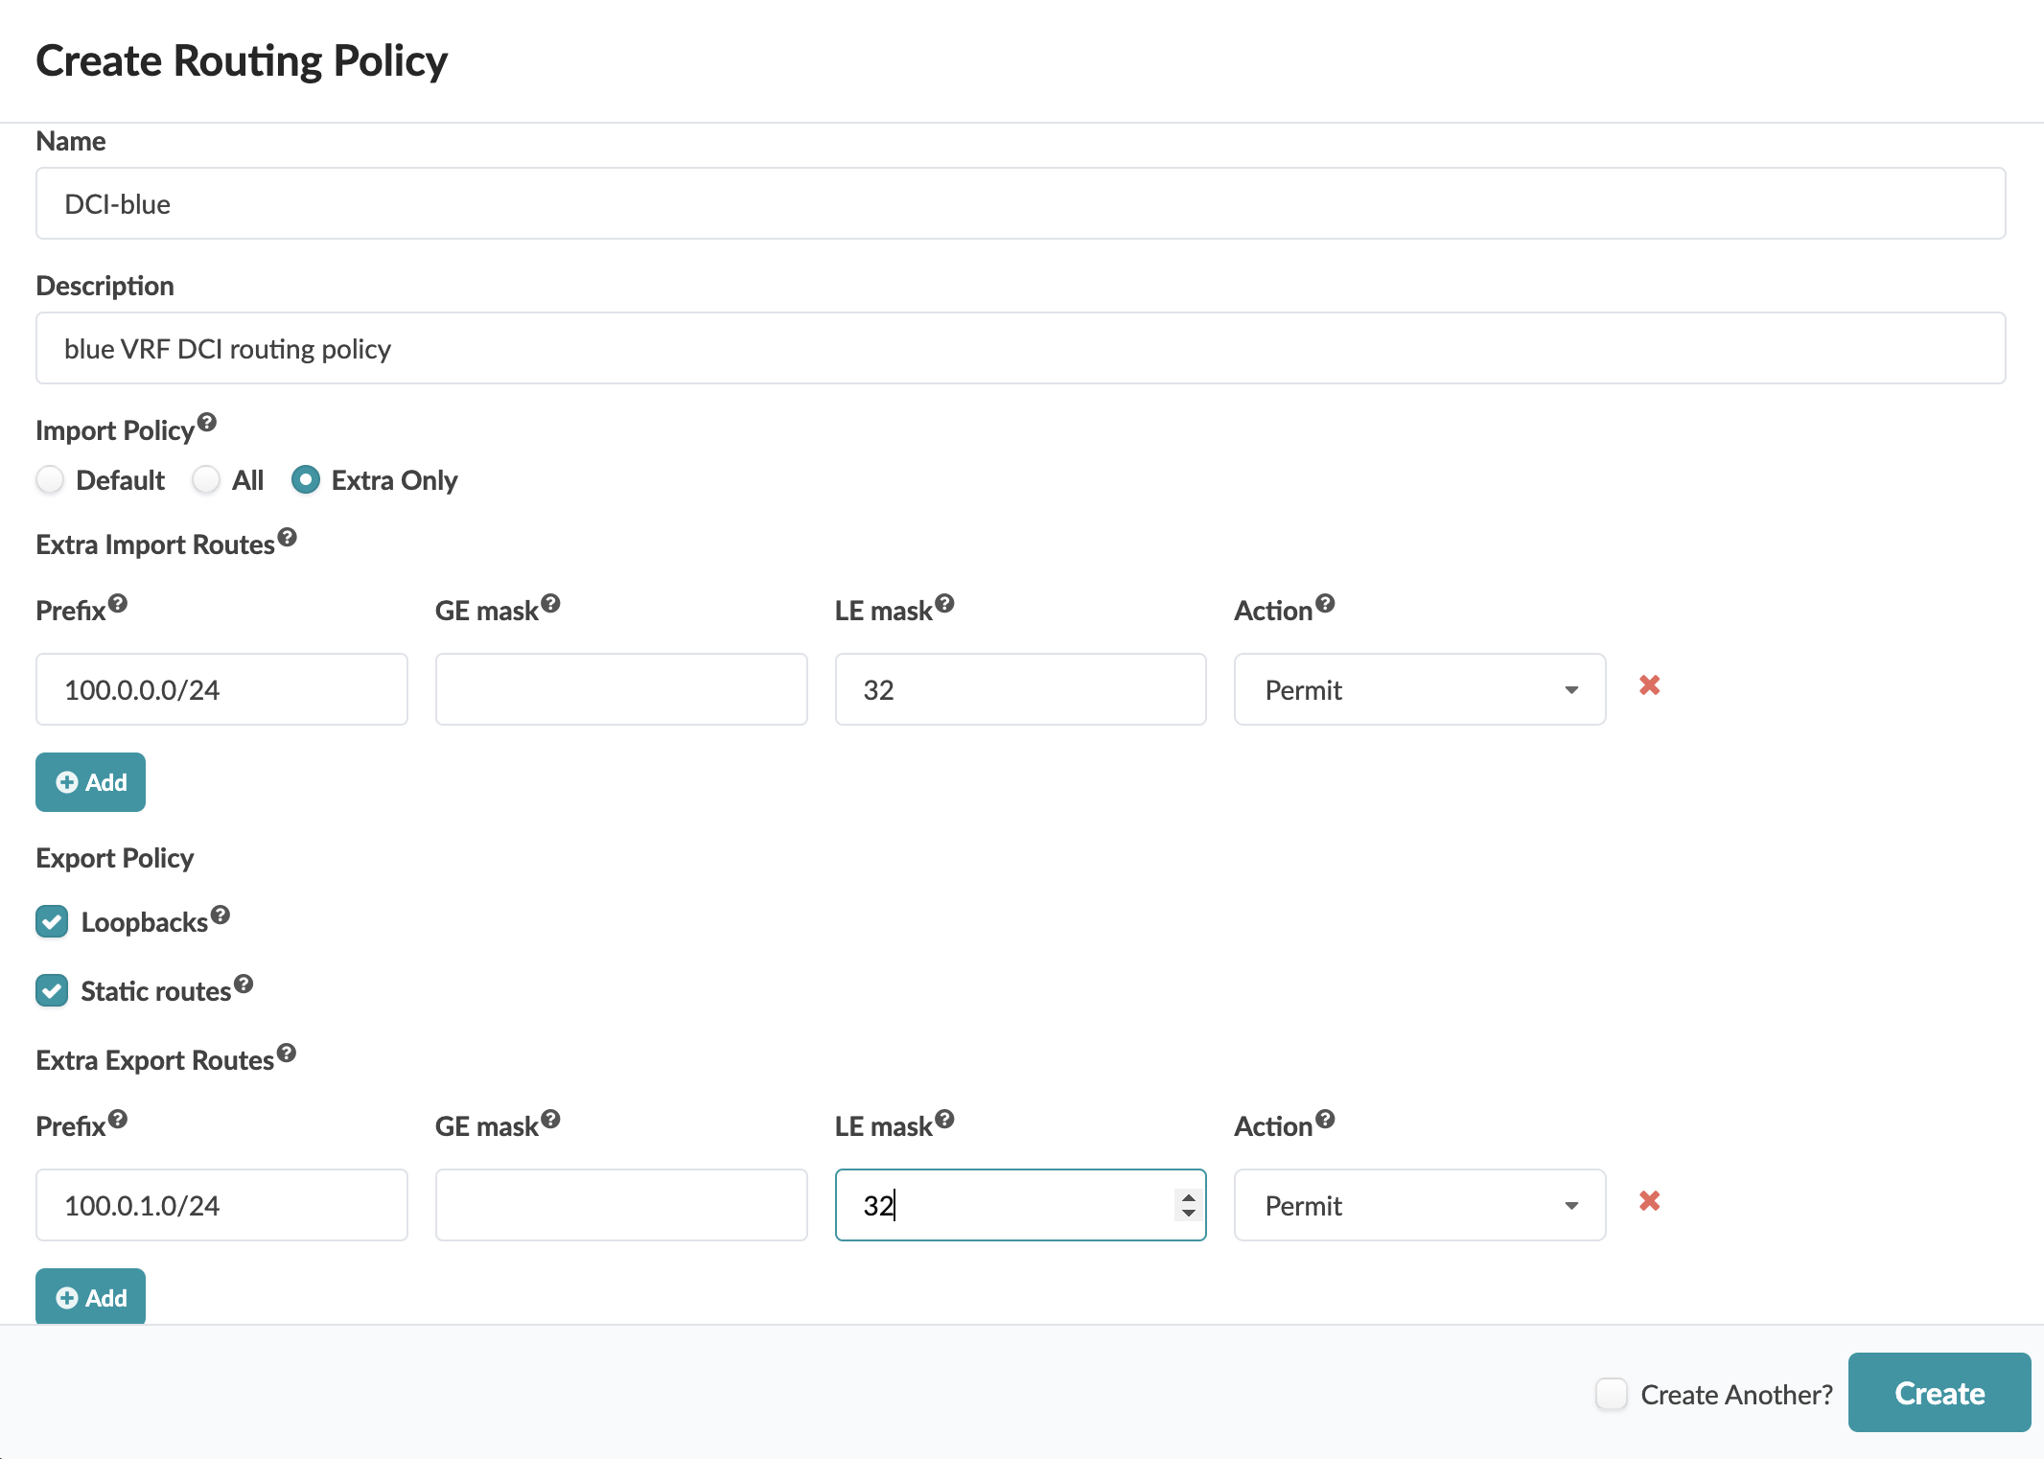Uncheck the Static routes checkbox
This screenshot has height=1459, width=2044.
click(x=52, y=991)
